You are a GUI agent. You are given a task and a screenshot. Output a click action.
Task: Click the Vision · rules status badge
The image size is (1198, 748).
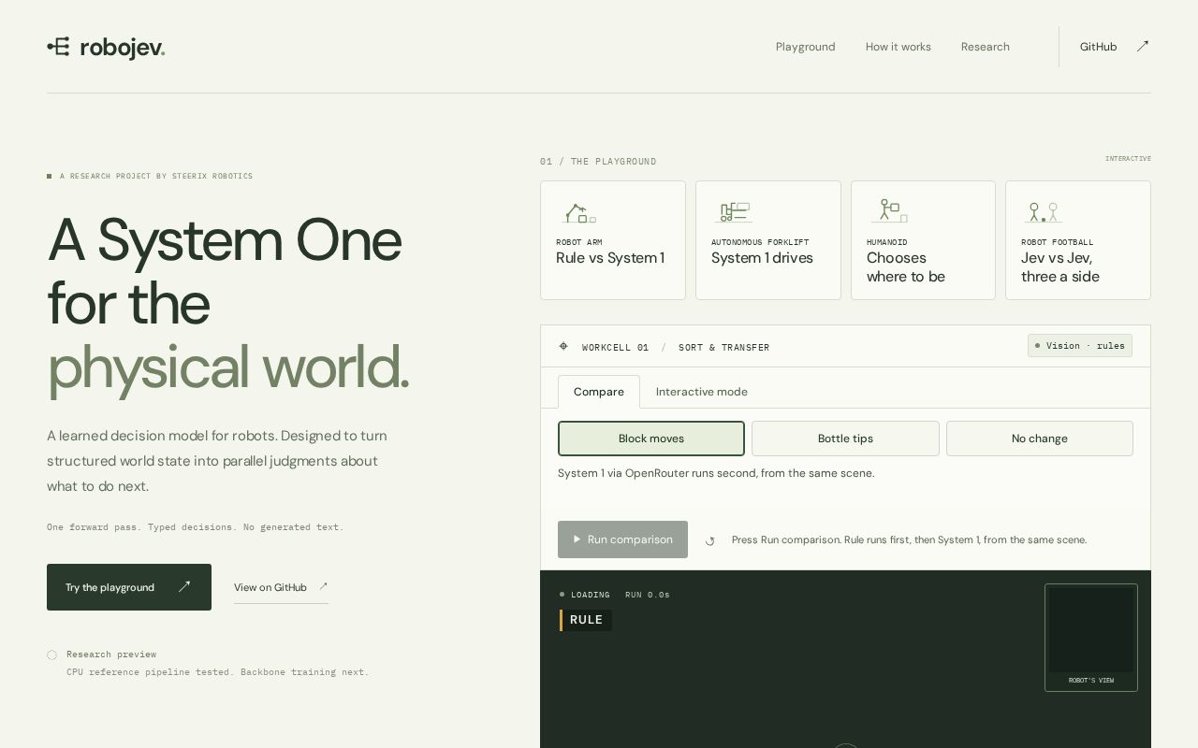pos(1080,346)
